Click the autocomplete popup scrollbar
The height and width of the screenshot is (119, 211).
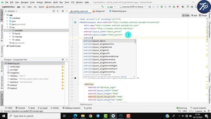point(135,41)
